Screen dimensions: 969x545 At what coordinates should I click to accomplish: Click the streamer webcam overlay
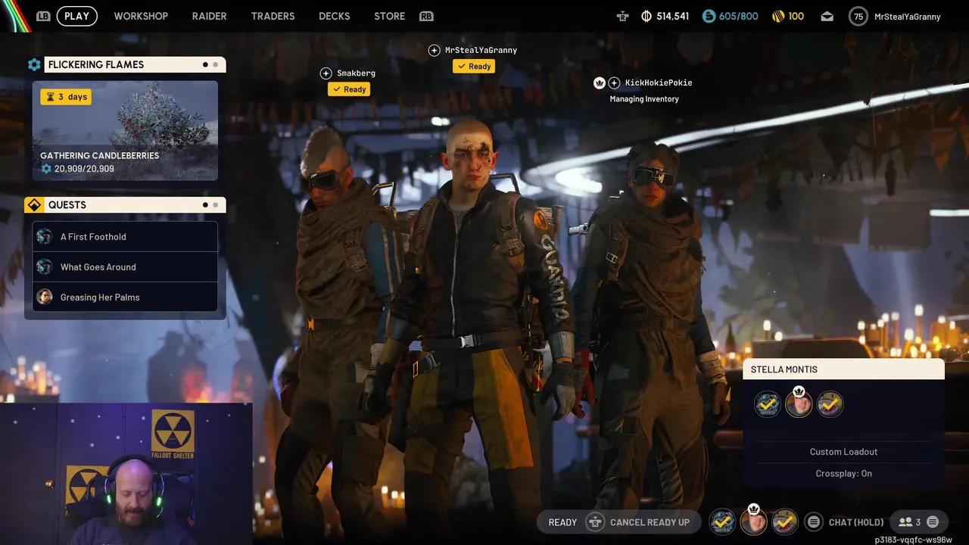pos(126,474)
